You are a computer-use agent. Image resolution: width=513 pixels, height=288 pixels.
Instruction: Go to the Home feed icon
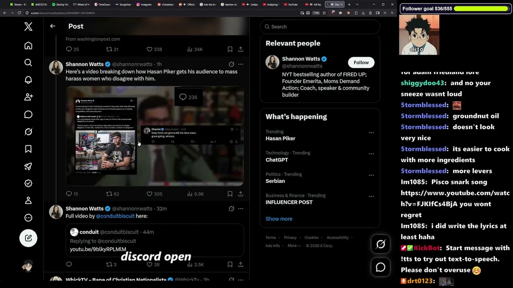click(x=28, y=46)
